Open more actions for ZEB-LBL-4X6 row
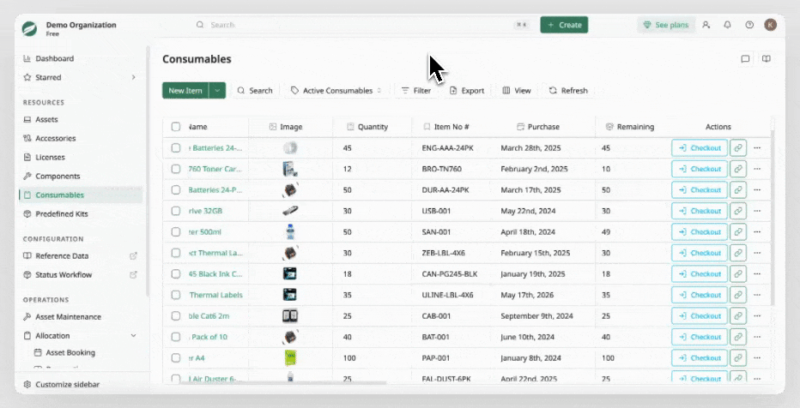 pyautogui.click(x=757, y=253)
